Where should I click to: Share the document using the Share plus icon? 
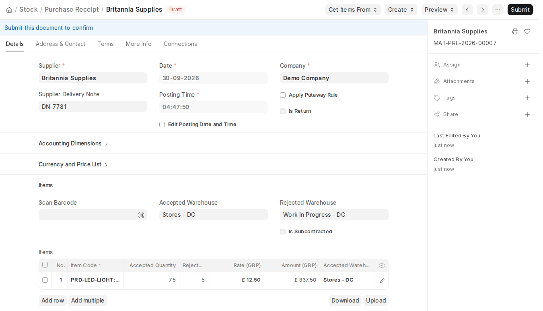(x=527, y=114)
